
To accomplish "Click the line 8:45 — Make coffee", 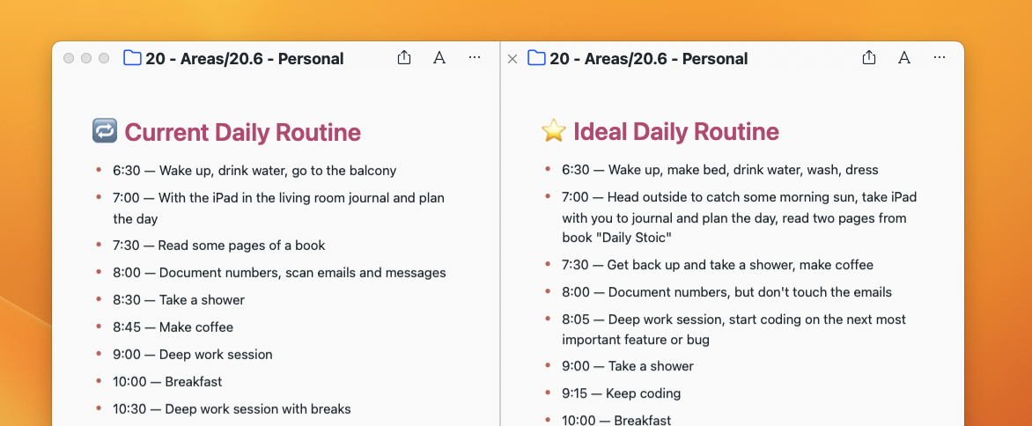I will pyautogui.click(x=173, y=327).
